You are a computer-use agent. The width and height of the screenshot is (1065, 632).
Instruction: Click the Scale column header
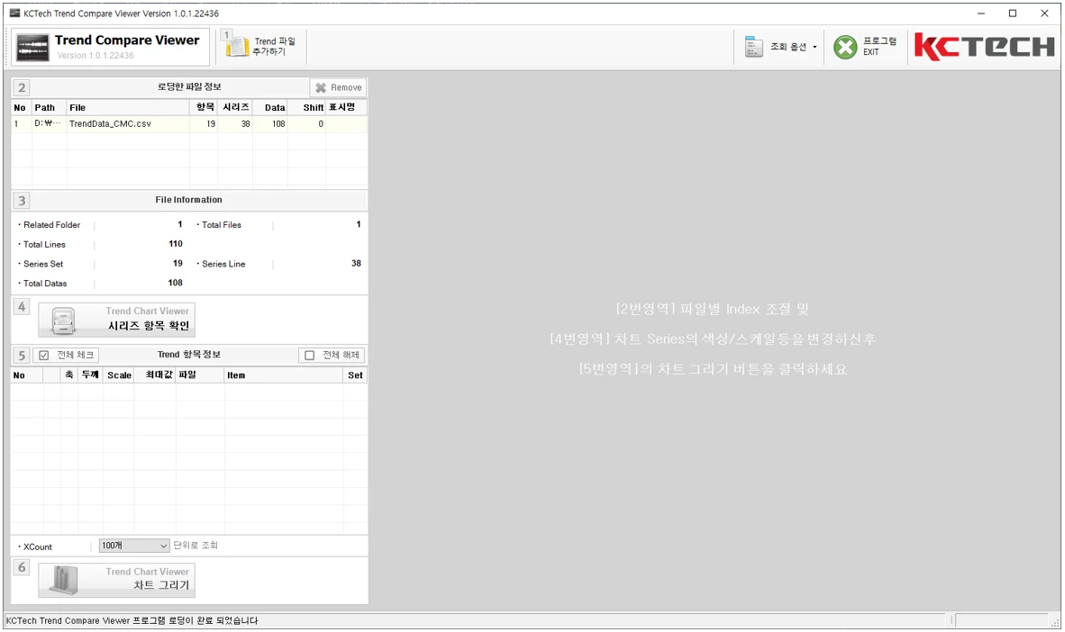point(119,375)
